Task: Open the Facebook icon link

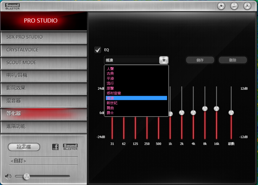Action: tap(55, 147)
